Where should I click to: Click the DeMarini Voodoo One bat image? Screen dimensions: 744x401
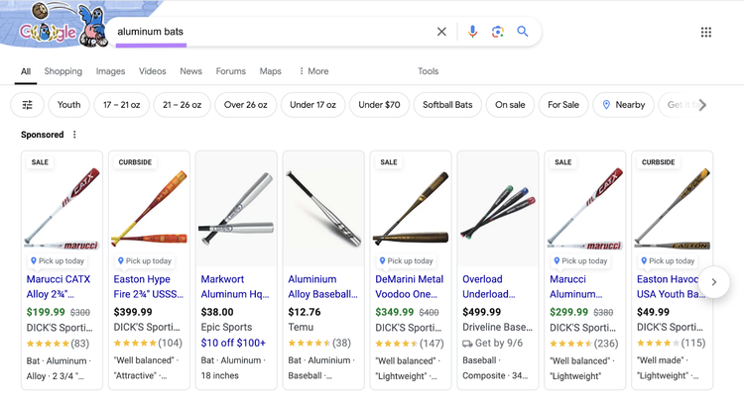[x=411, y=208]
